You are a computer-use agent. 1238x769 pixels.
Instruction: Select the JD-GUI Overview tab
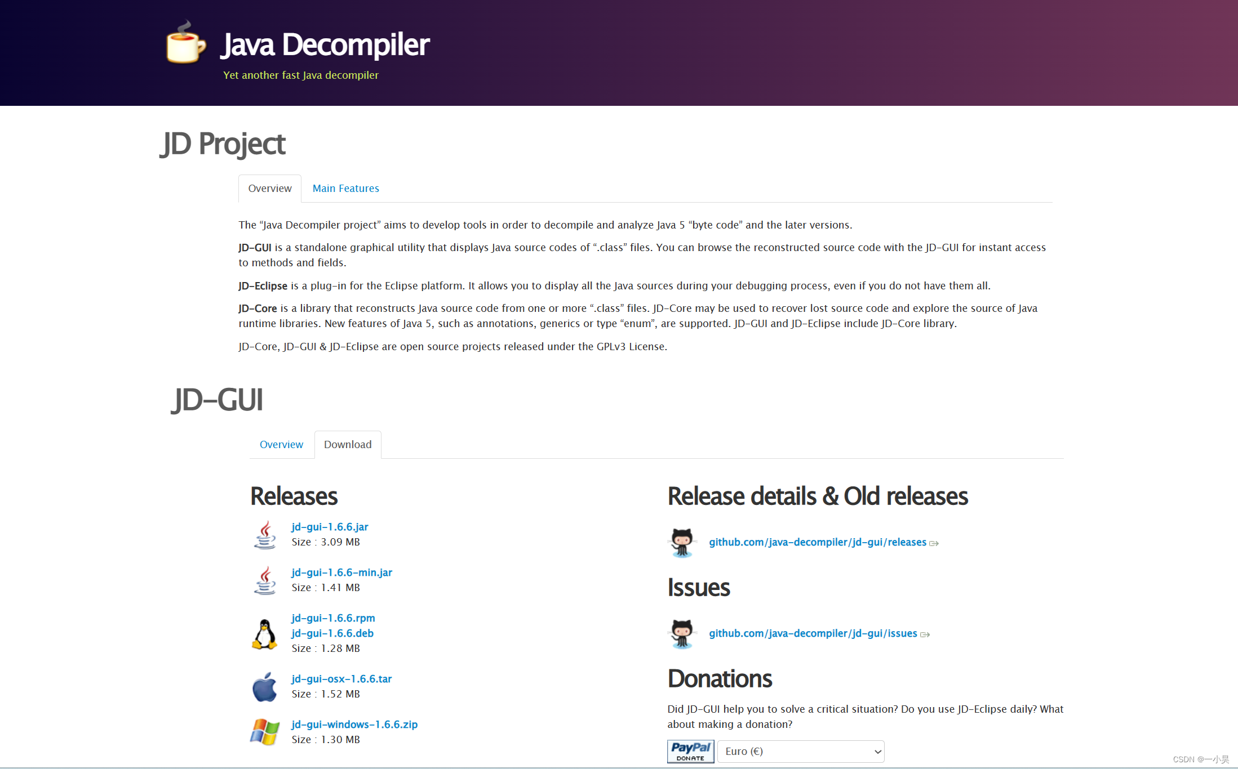pyautogui.click(x=281, y=445)
